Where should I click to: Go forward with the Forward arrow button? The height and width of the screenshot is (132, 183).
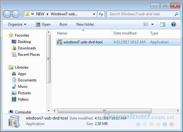click(16, 14)
